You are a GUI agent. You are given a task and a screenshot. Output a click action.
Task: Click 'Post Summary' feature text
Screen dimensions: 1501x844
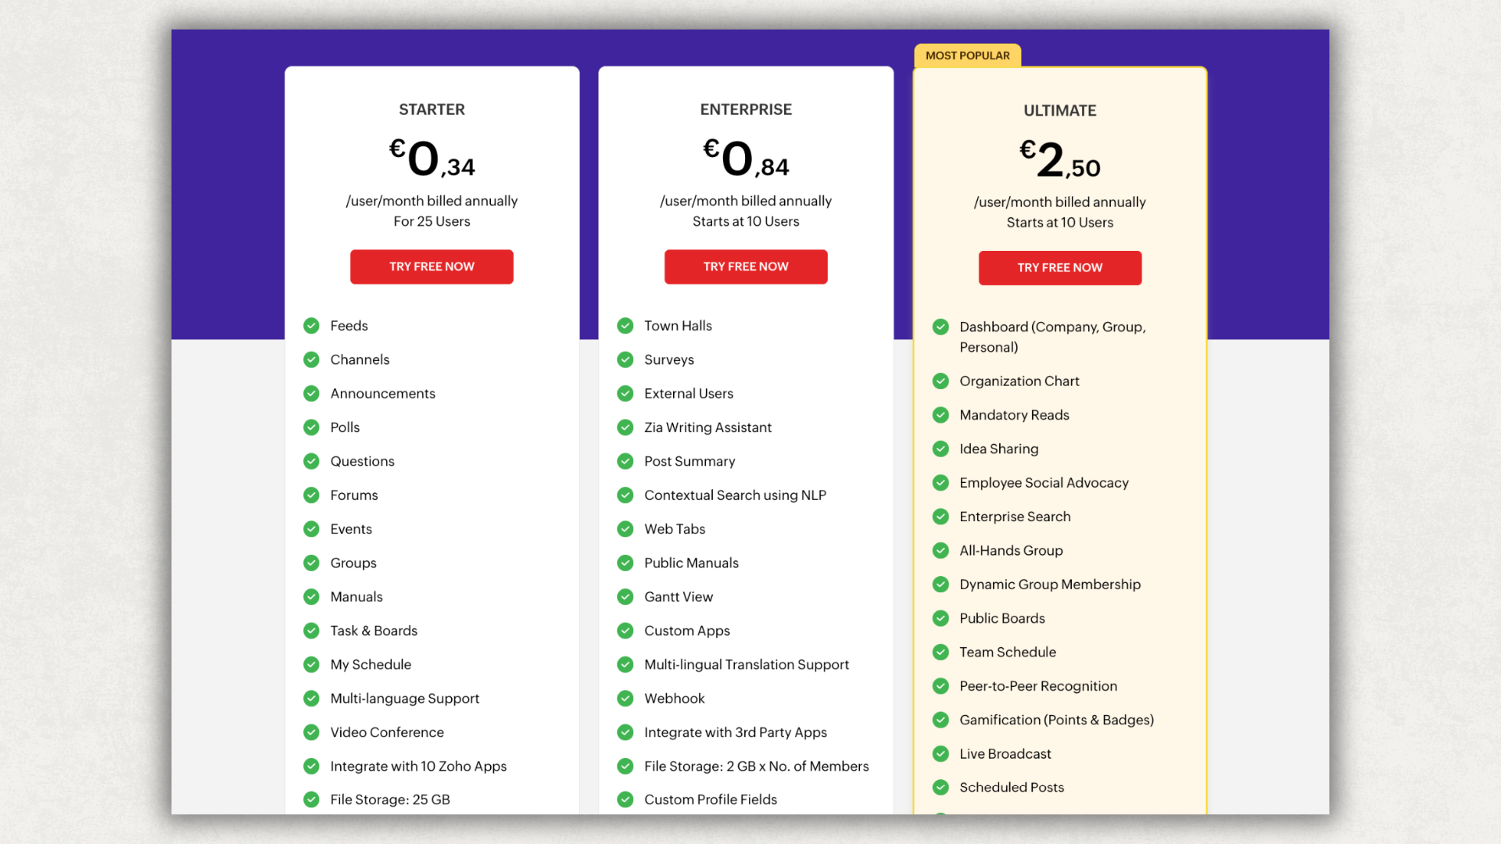click(690, 462)
